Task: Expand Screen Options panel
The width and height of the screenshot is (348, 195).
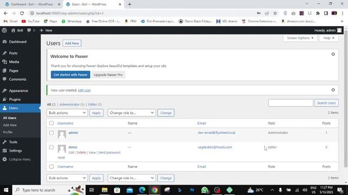Action: (300, 38)
